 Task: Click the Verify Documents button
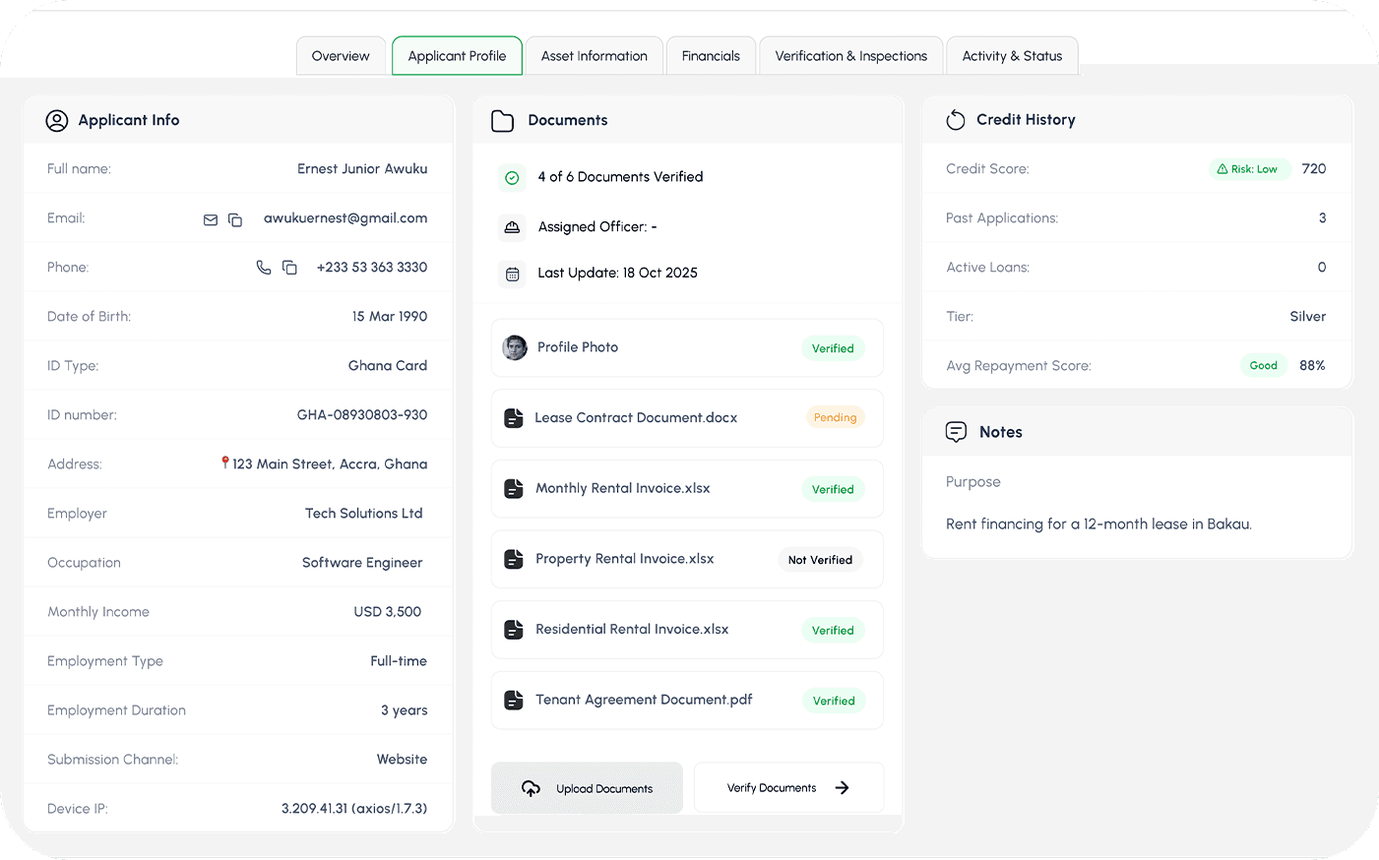788,788
